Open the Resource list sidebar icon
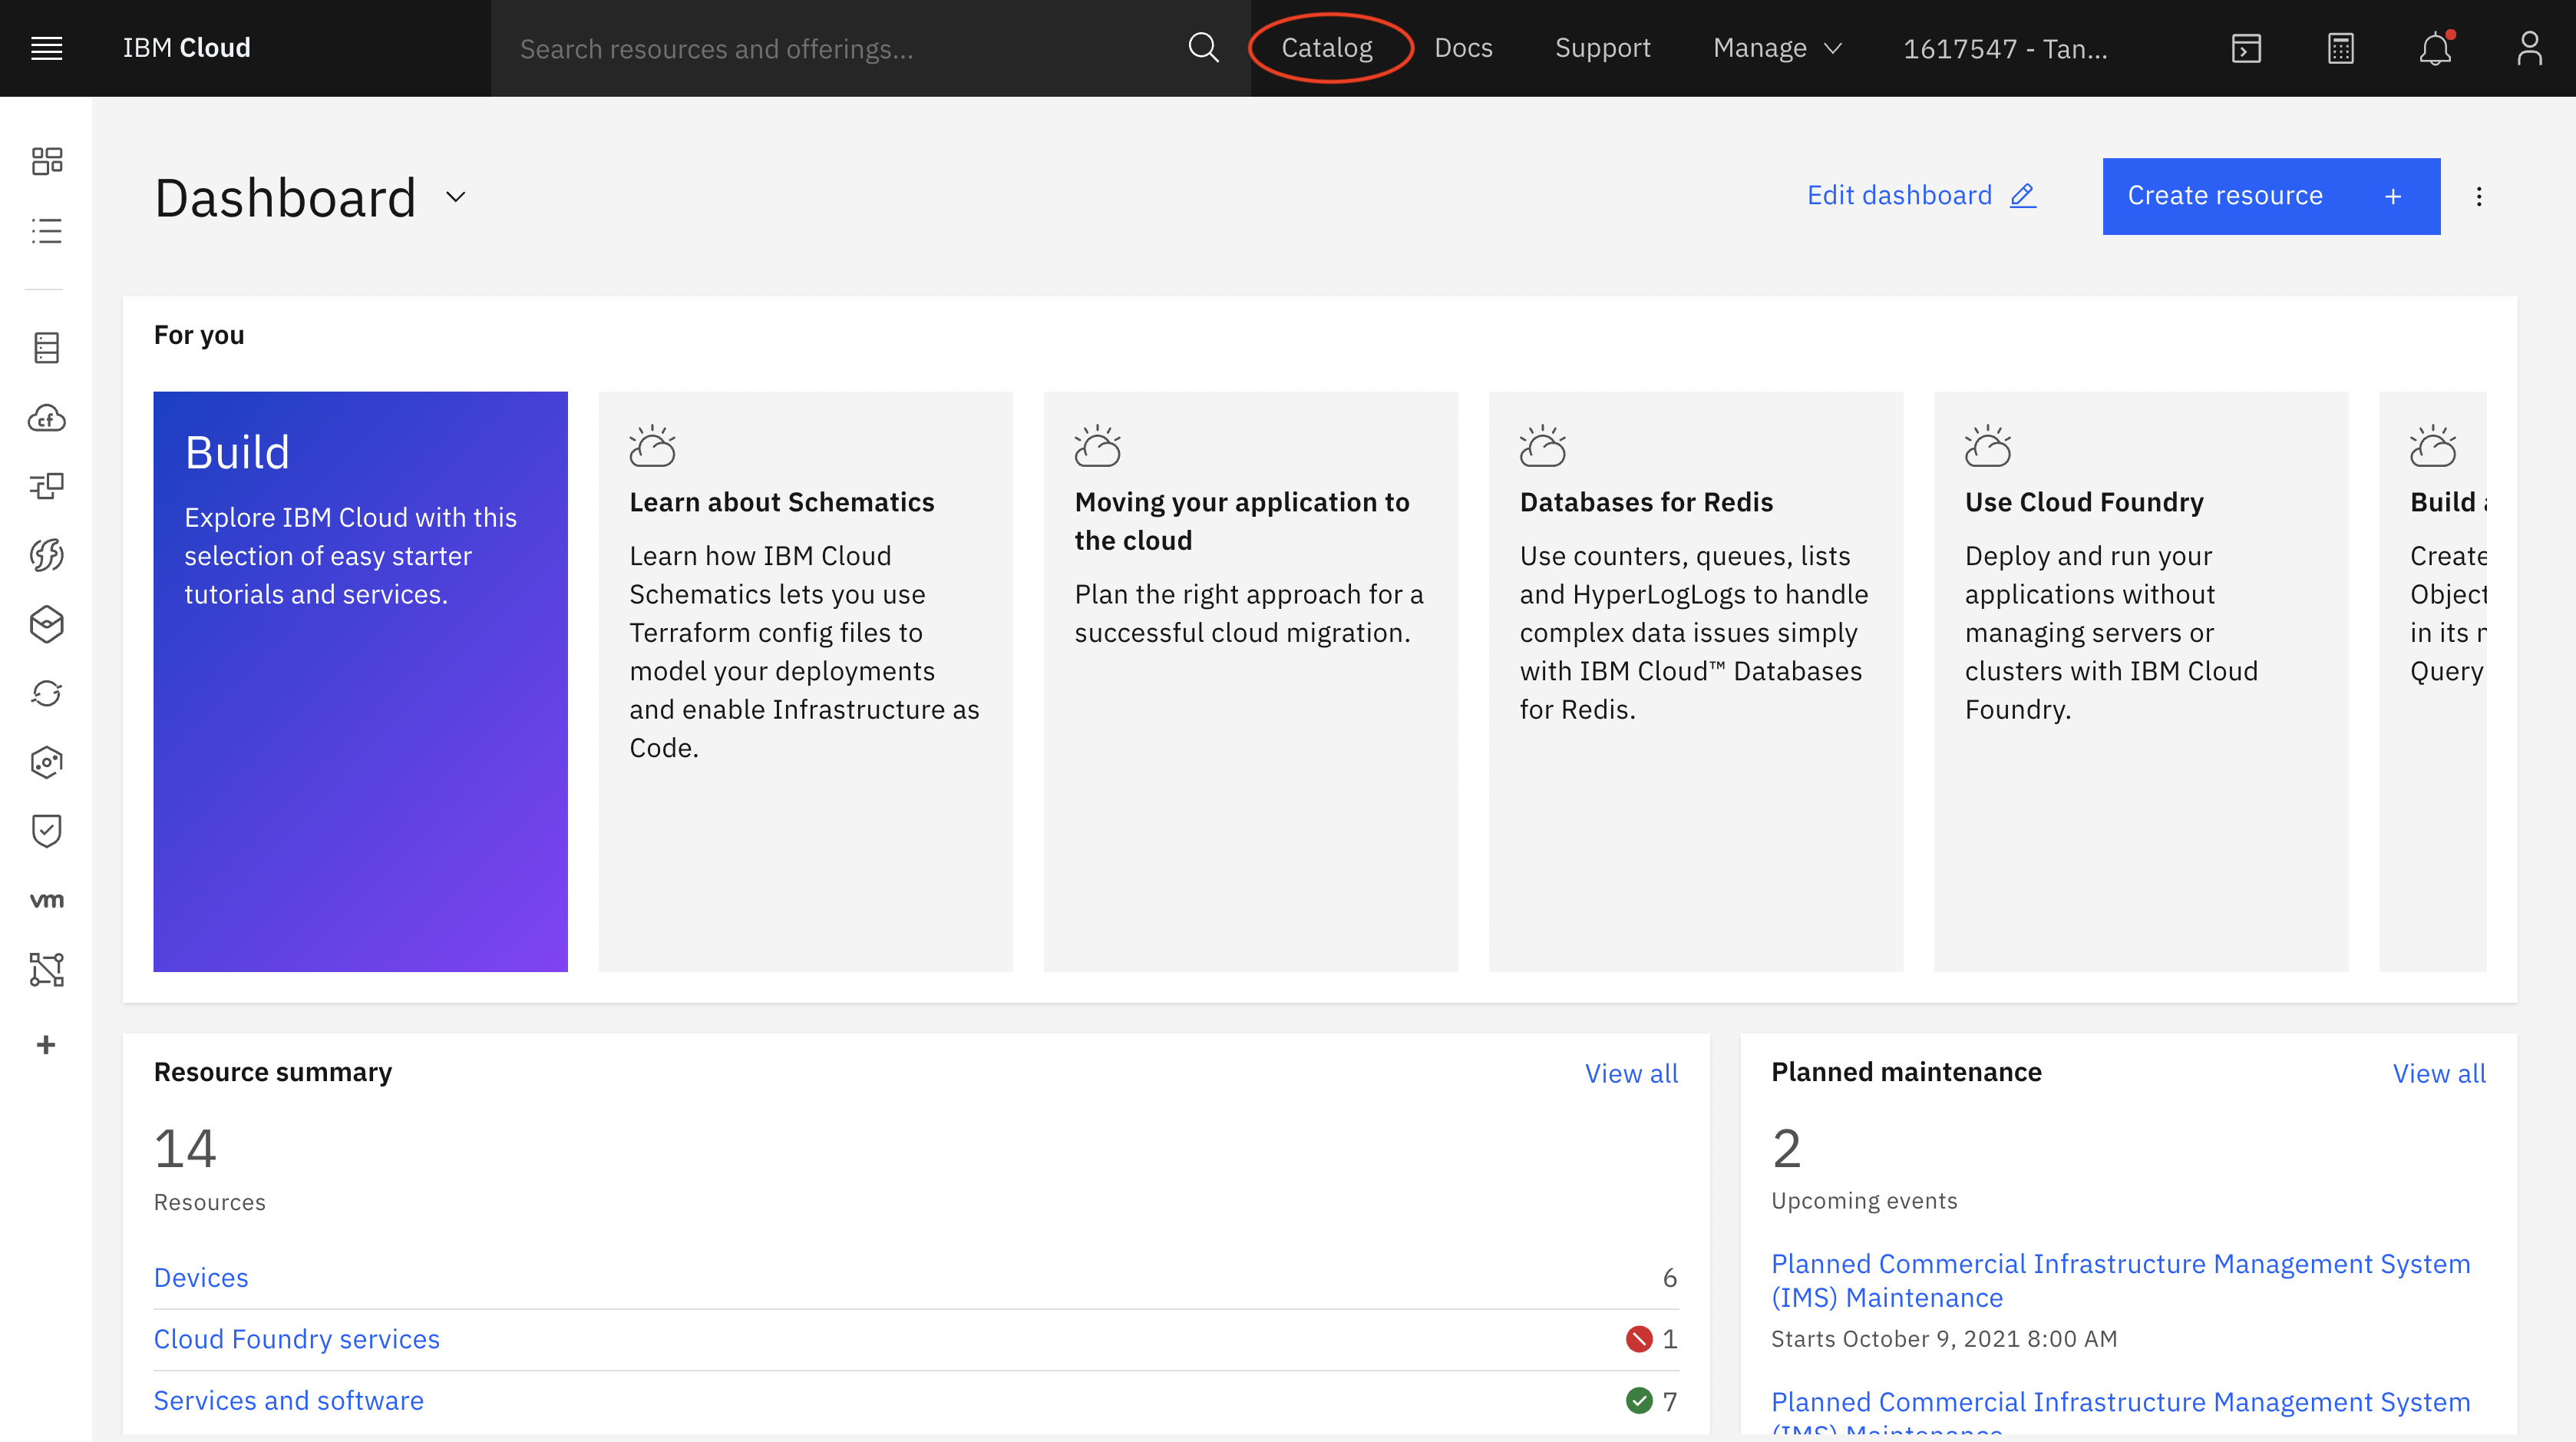 (x=46, y=231)
